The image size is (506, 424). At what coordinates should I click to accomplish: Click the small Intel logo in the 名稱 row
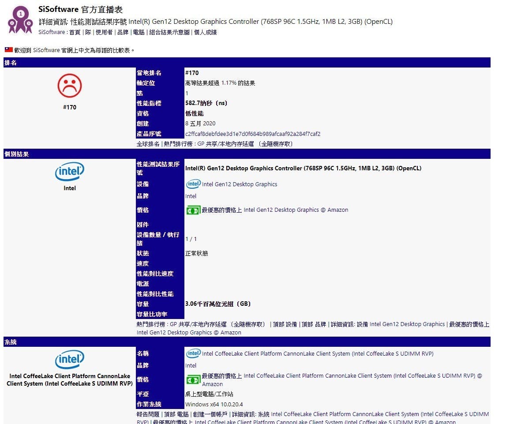pos(193,354)
